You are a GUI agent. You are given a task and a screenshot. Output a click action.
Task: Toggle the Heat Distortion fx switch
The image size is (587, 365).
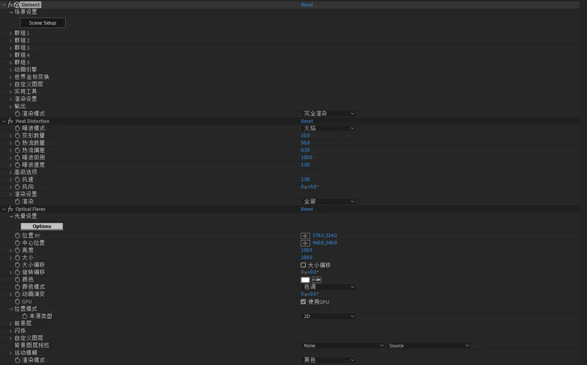[10, 121]
